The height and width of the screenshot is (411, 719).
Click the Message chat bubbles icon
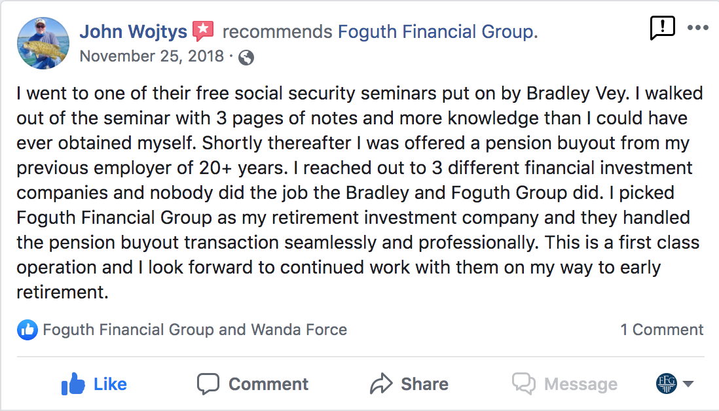point(524,384)
